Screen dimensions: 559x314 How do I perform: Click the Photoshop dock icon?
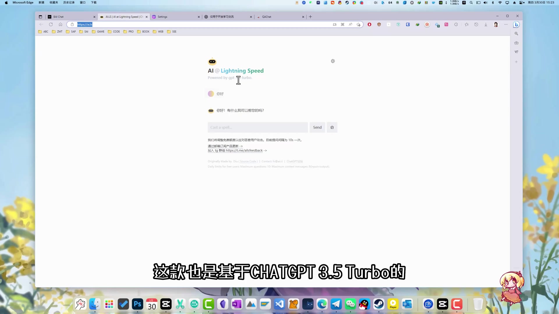point(137,304)
